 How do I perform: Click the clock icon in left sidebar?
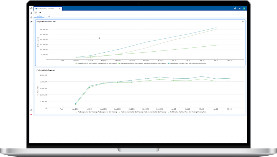(x=32, y=9)
